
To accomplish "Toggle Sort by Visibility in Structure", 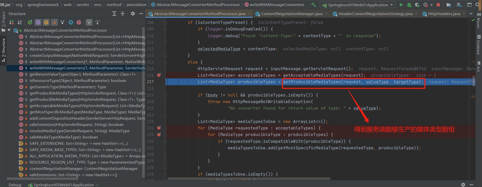I will pos(11,22).
